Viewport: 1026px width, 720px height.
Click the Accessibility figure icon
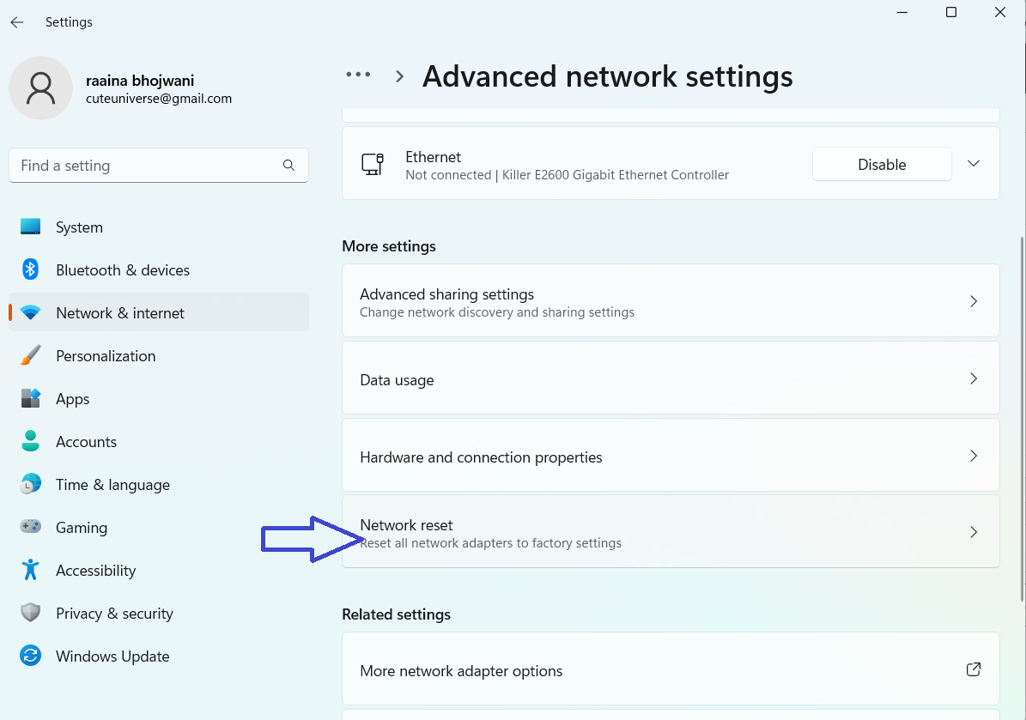click(31, 571)
